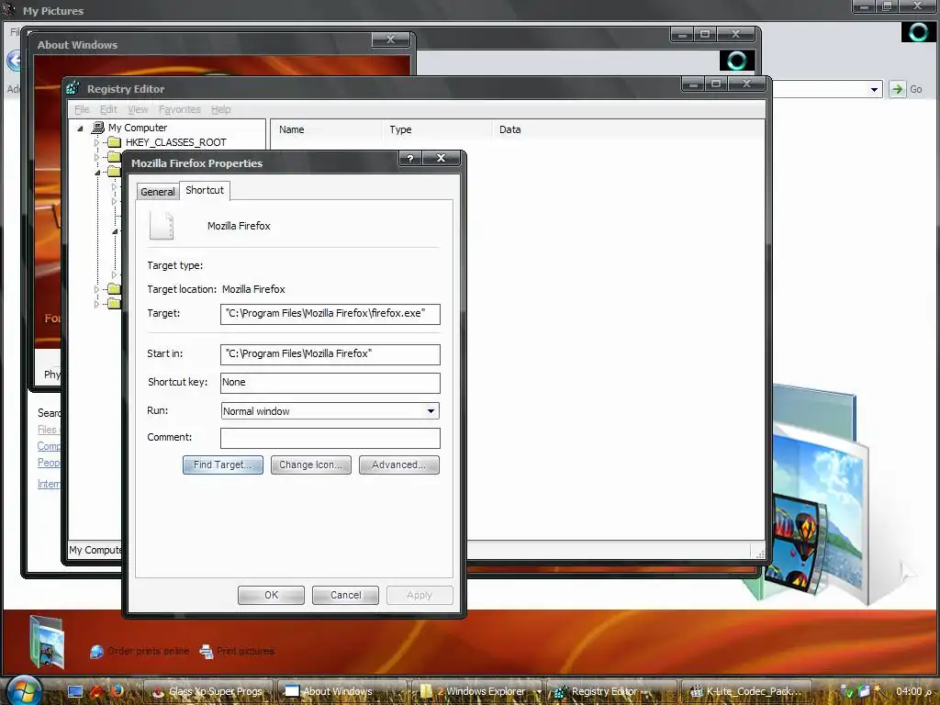Open the View menu in Registry Editor
Image resolution: width=940 pixels, height=705 pixels.
(x=138, y=109)
